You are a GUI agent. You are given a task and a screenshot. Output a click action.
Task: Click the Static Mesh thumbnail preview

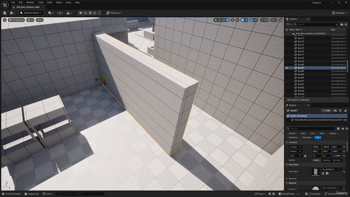pyautogui.click(x=315, y=171)
